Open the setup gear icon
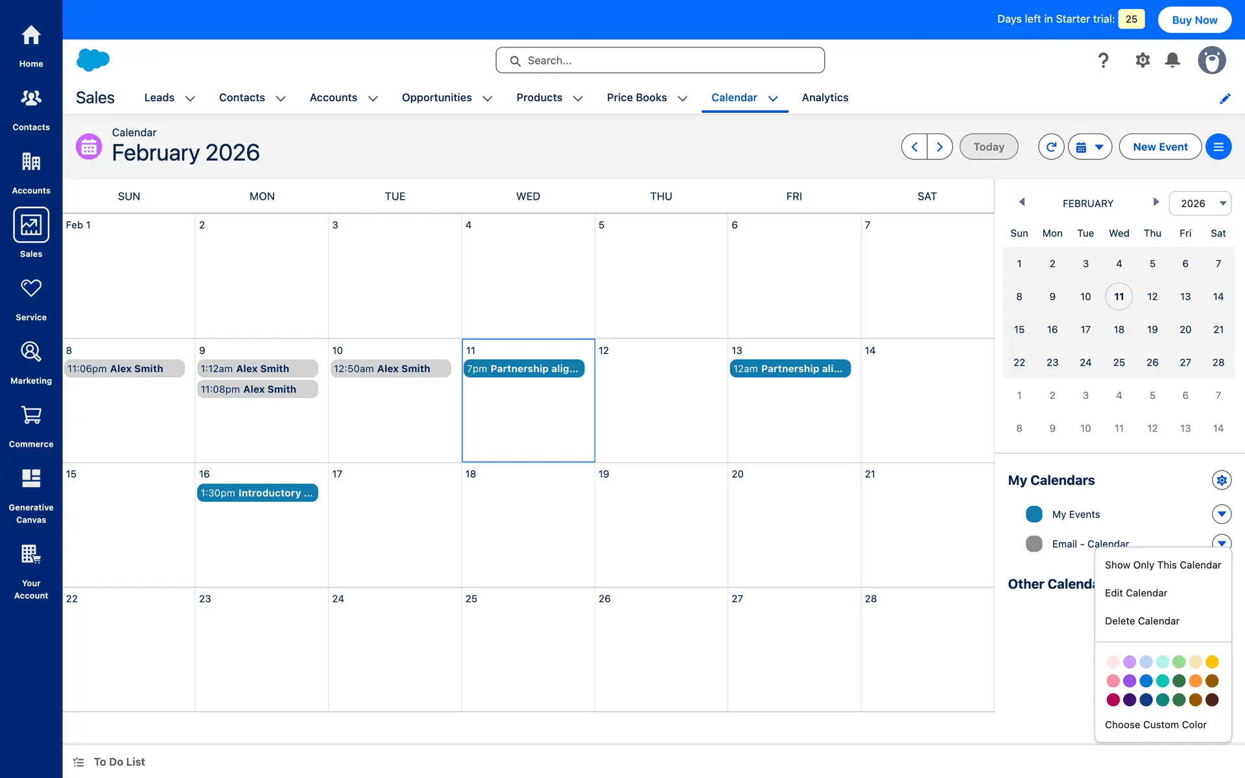The height and width of the screenshot is (778, 1245). [1143, 60]
